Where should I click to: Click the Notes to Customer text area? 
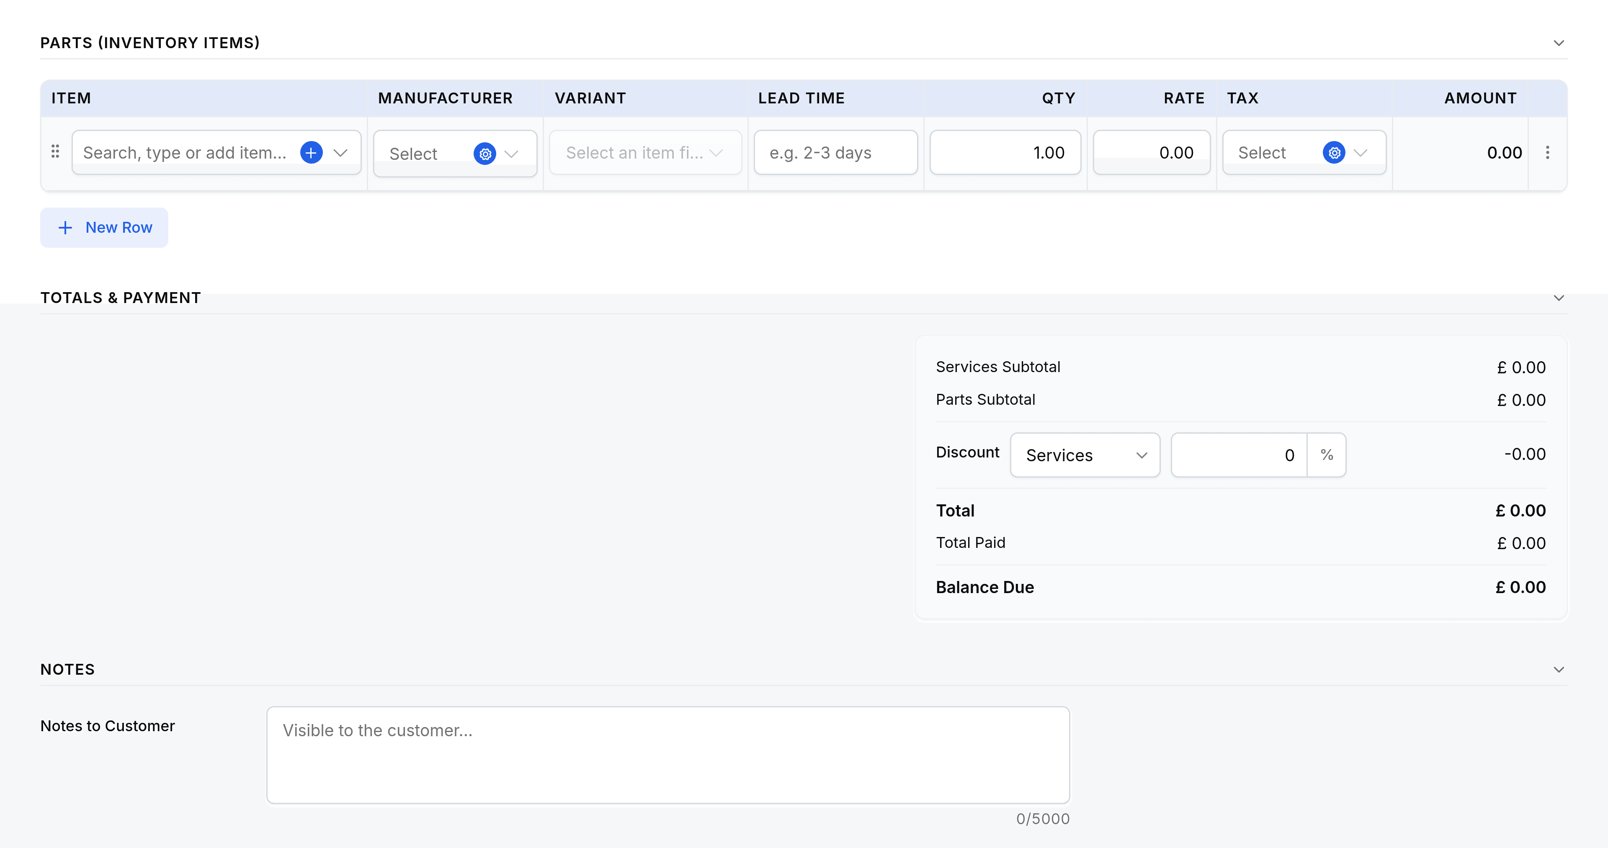[668, 755]
